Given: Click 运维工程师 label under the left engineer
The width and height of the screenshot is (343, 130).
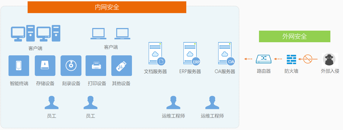Looking at the screenshot, I should point(173,116).
